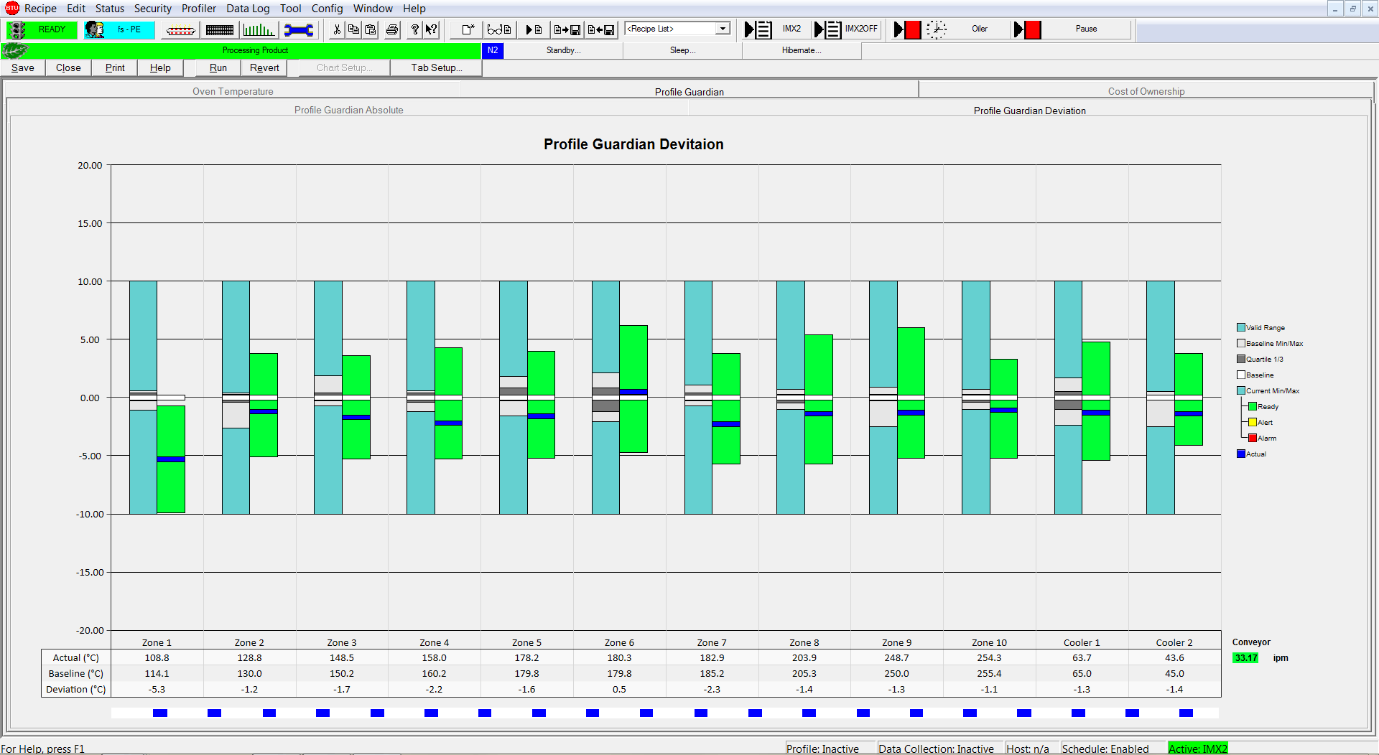Select the Profile Guardian Absolute tab

click(348, 110)
